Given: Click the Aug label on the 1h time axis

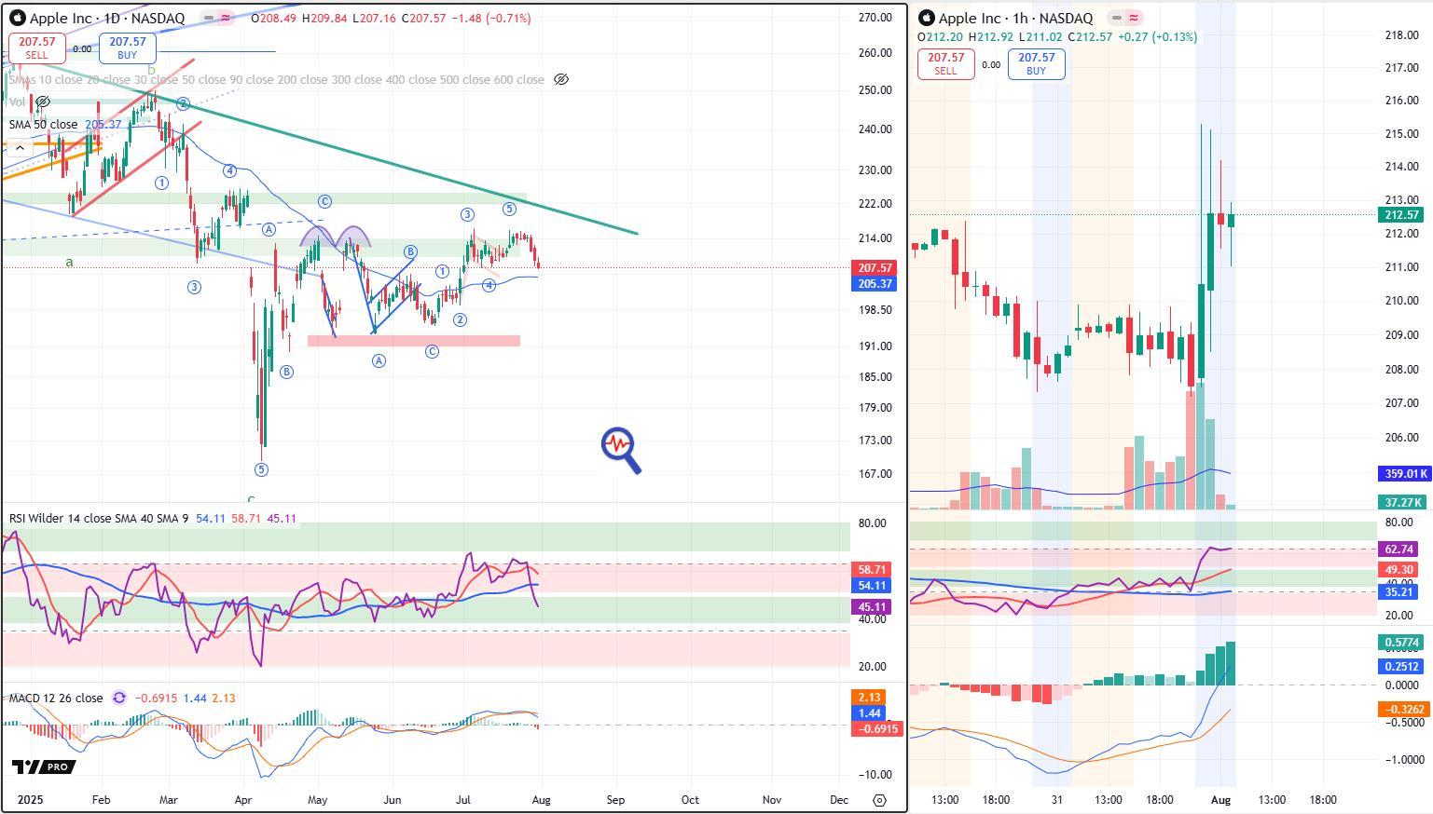Looking at the screenshot, I should point(1220,800).
